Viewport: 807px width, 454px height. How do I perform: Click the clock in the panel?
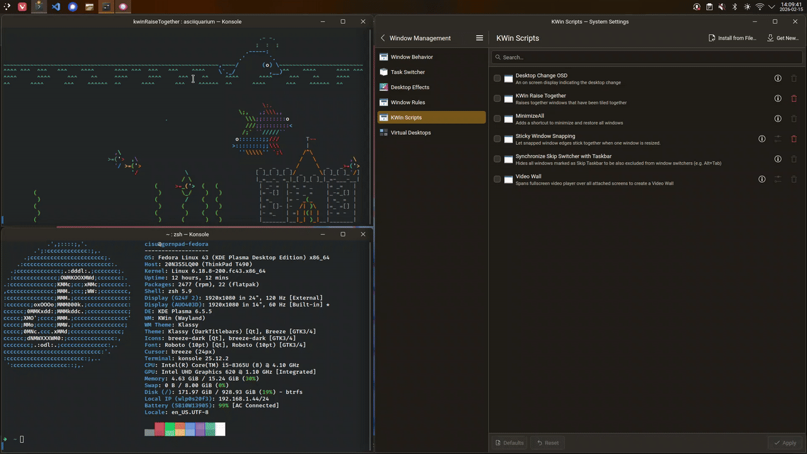(x=792, y=7)
